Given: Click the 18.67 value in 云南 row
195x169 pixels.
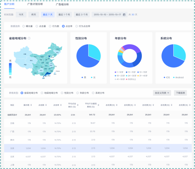Looking at the screenshot, I should 93,123.
